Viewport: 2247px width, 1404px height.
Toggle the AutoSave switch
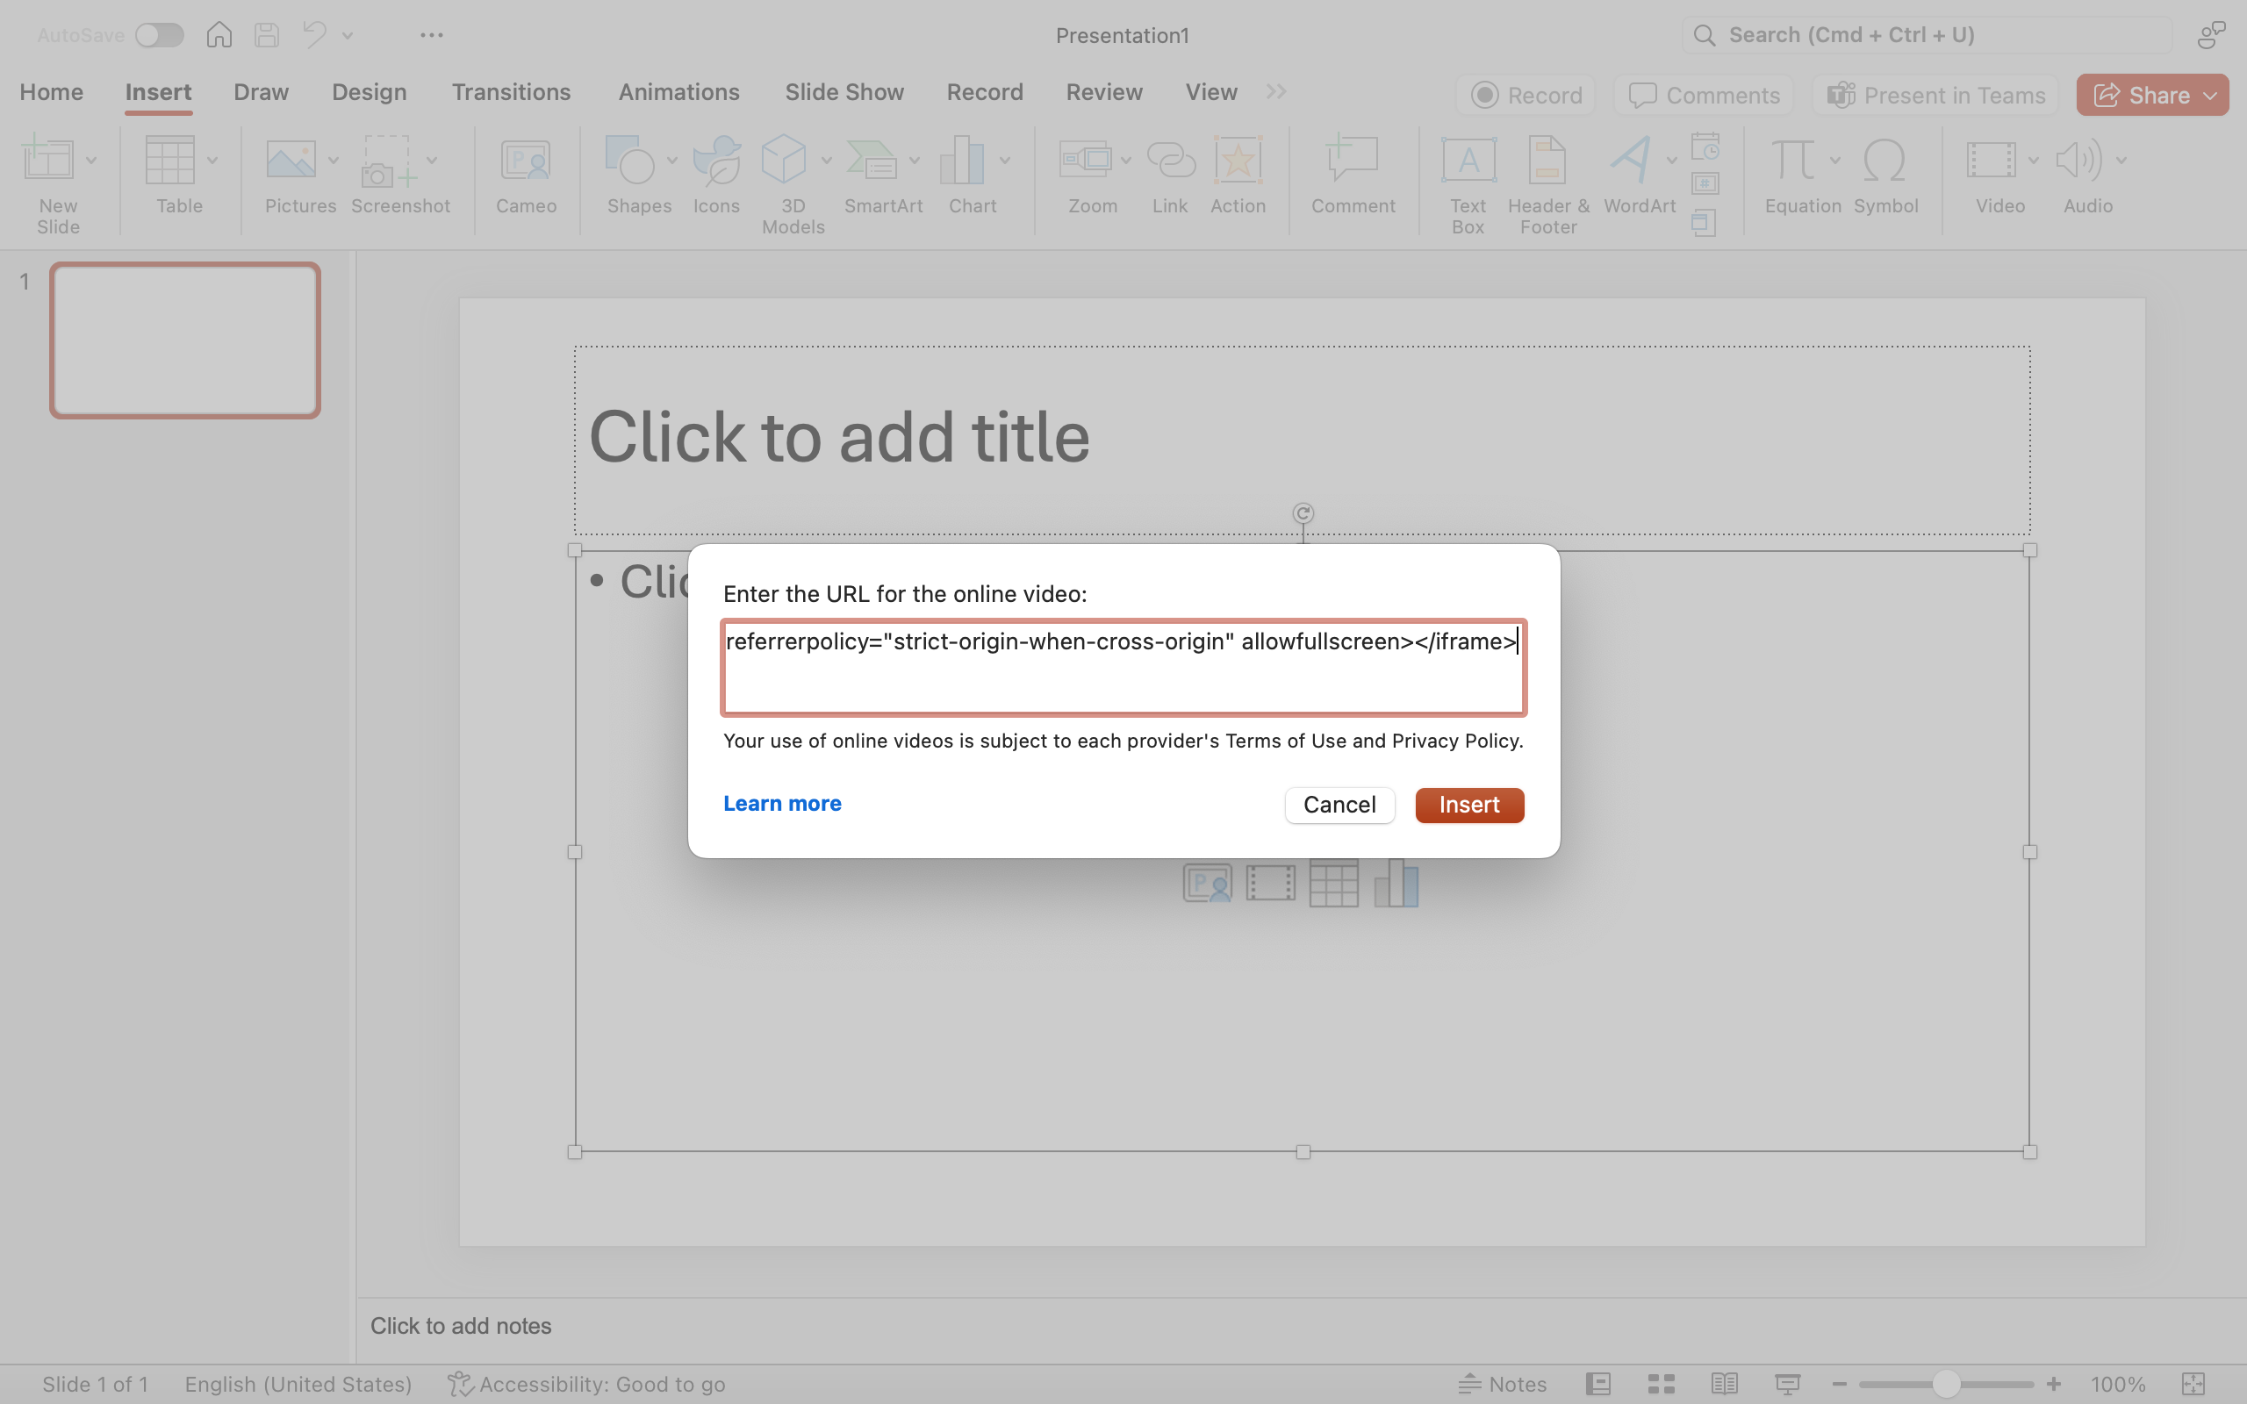(x=159, y=35)
